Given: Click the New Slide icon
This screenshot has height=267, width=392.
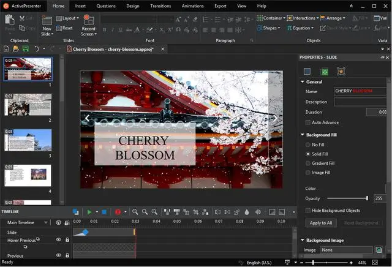Looking at the screenshot, I should pos(47,20).
